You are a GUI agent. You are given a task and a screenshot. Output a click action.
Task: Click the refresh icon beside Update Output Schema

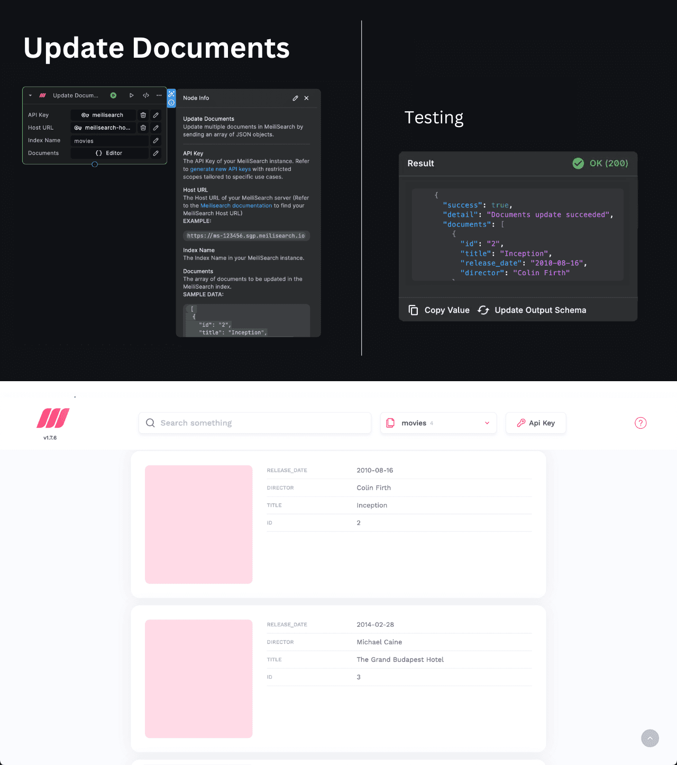(x=483, y=310)
